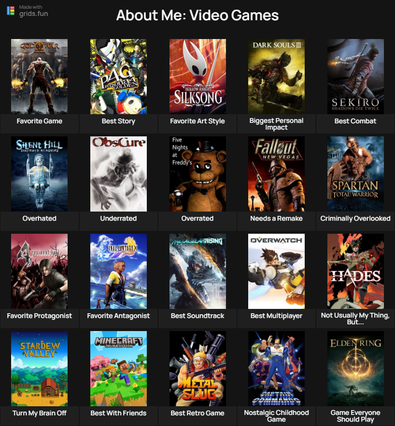Image resolution: width=395 pixels, height=426 pixels.
Task: Click the Needs a Remake label
Action: 276,218
